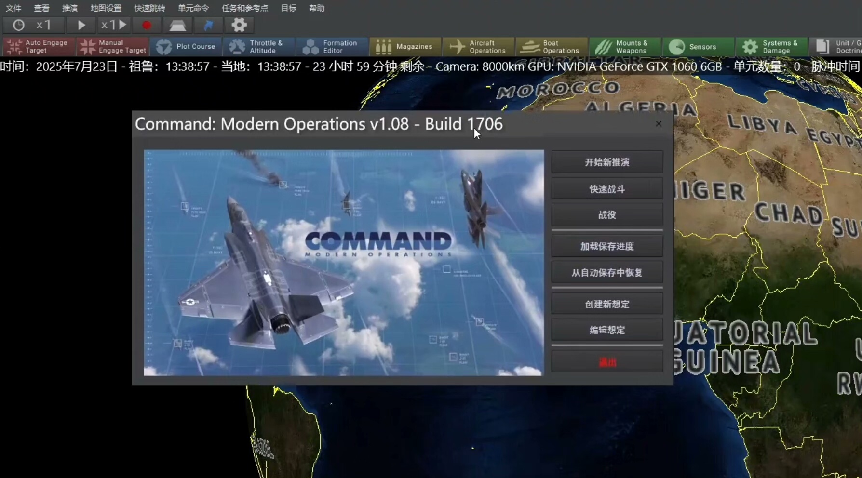Open settings via the gear icon

click(239, 25)
